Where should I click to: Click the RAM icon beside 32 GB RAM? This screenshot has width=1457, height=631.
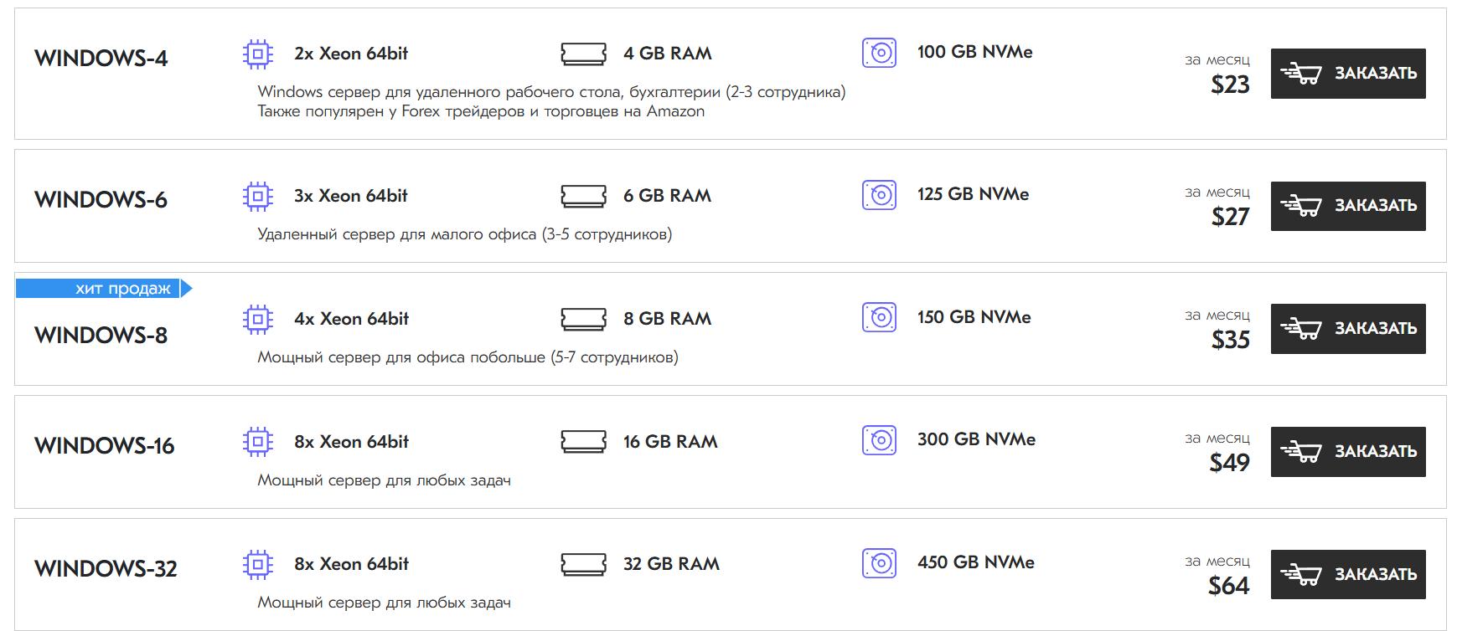point(583,564)
